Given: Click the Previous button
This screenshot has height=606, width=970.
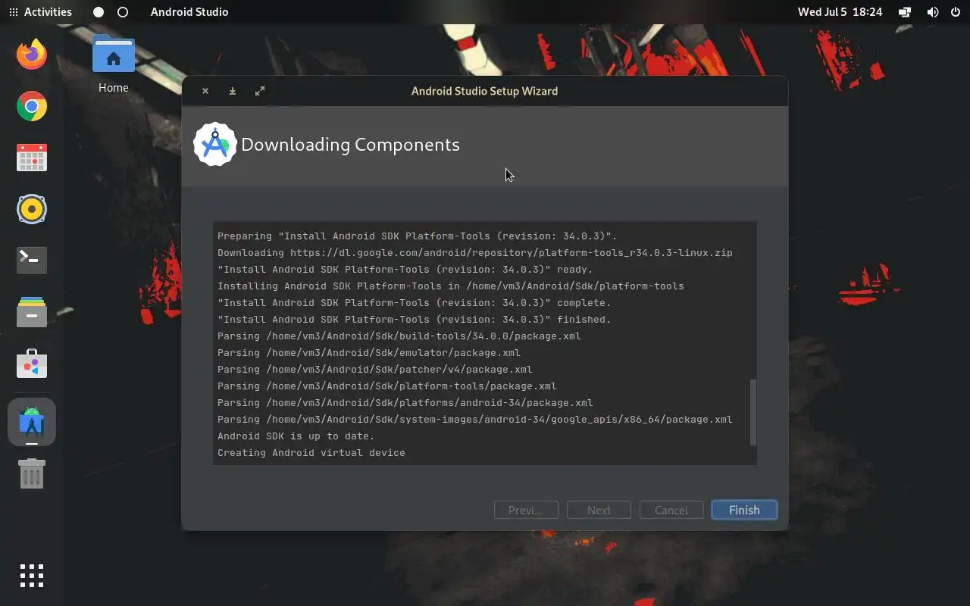Looking at the screenshot, I should 526,510.
